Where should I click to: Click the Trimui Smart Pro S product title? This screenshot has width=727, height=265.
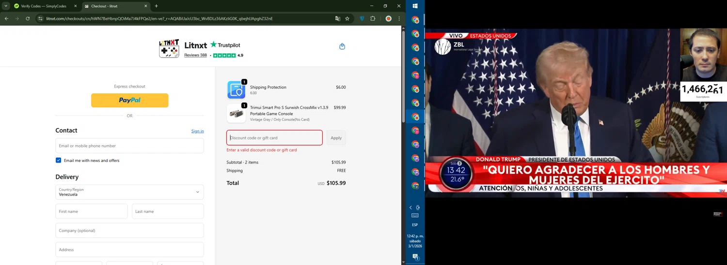[289, 111]
